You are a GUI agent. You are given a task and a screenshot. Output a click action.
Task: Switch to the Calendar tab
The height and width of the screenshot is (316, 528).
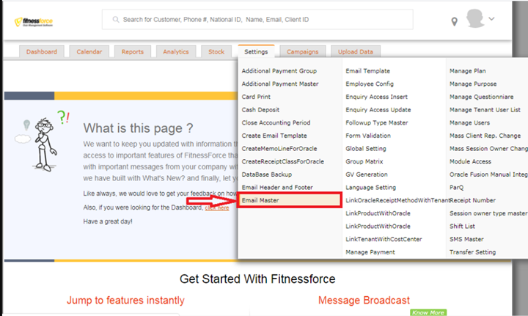89,51
